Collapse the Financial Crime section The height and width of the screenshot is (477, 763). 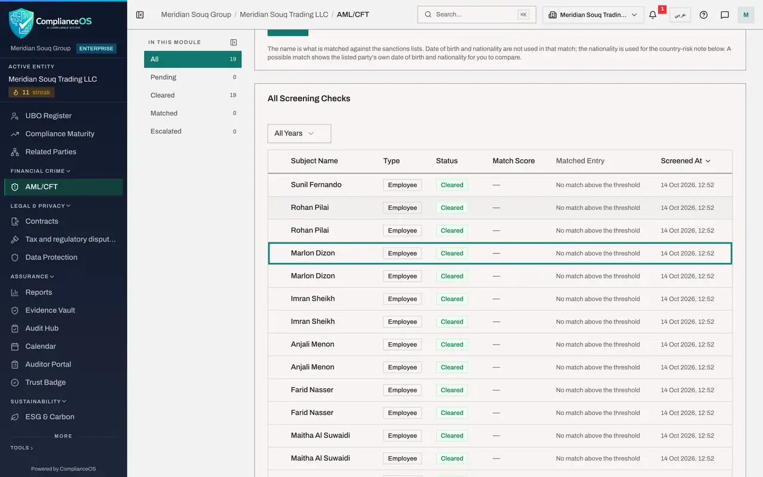(x=41, y=171)
